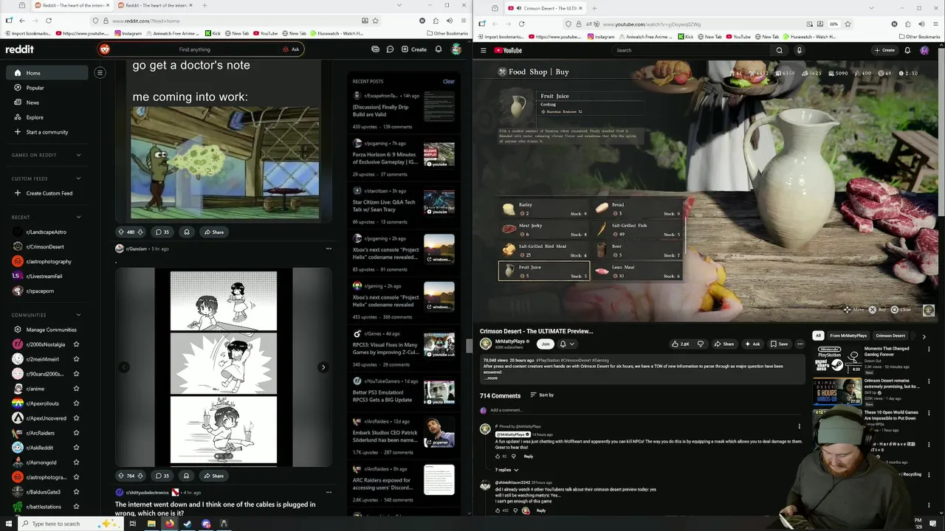Select All filter chip in YouTube suggestions

tap(818, 336)
